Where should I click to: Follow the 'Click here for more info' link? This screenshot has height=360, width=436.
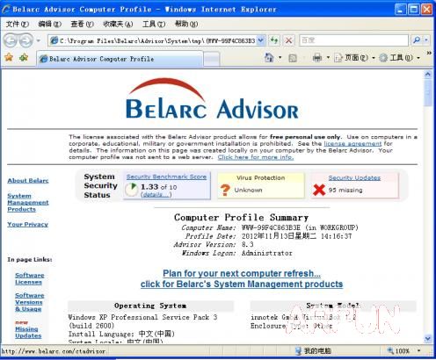coord(256,157)
